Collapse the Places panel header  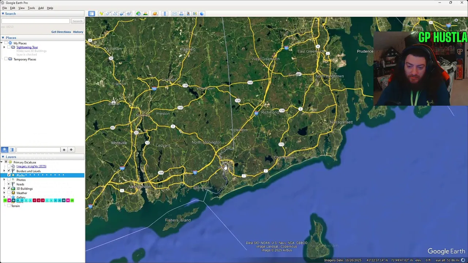coord(42,38)
